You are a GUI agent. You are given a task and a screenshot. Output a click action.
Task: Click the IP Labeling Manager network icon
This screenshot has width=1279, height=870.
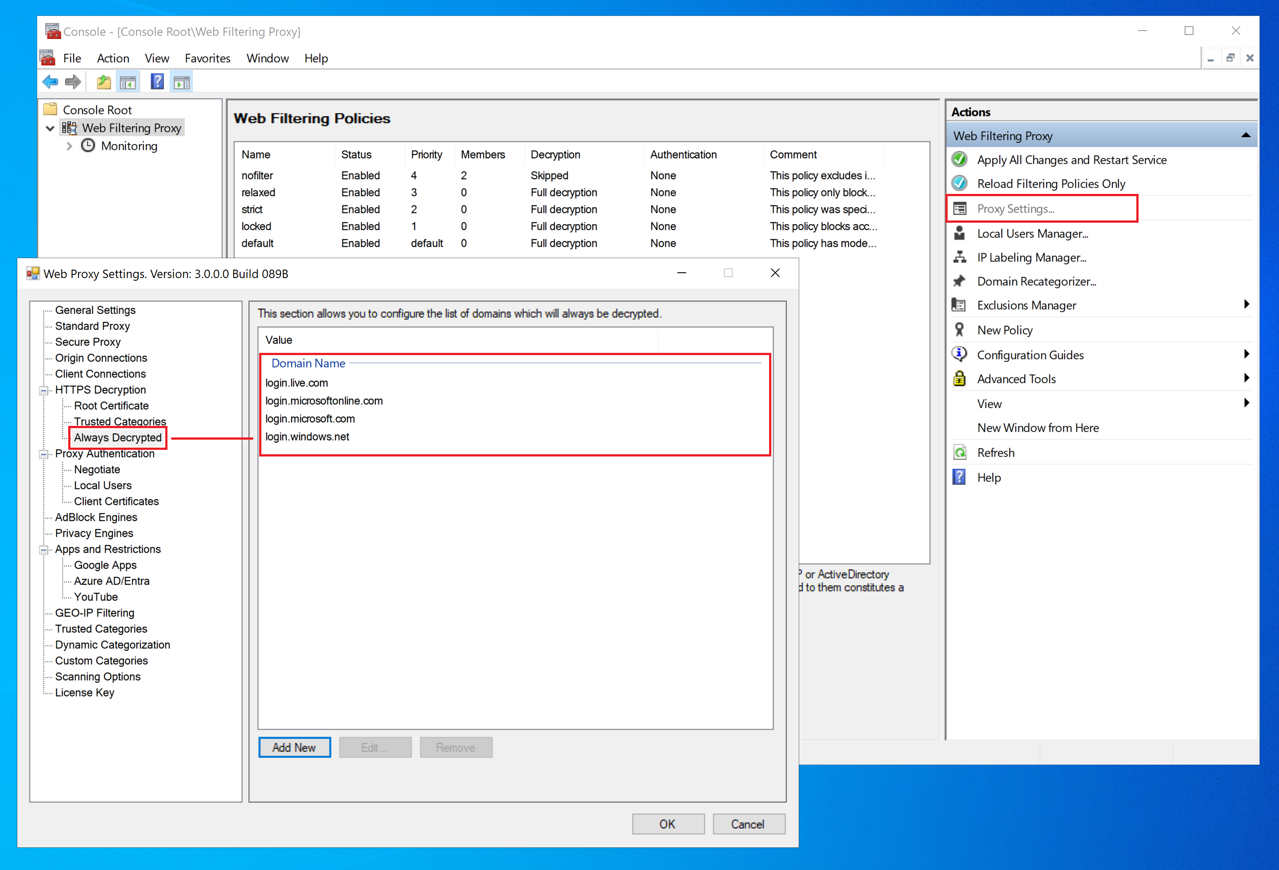959,257
